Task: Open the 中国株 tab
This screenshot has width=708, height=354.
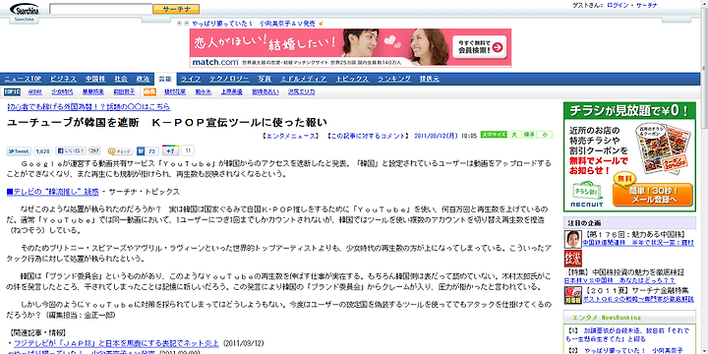Action: pos(95,79)
